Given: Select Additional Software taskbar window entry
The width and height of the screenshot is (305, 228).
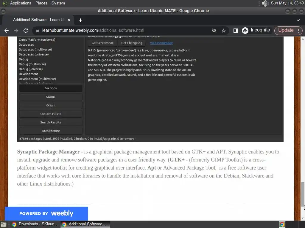Looking at the screenshot, I should click(85, 224).
